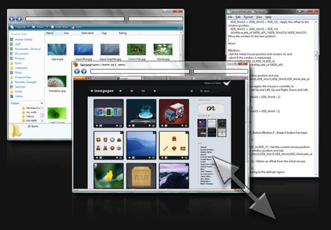
Task: Open the File menu in Notepad
Action: [230, 17]
